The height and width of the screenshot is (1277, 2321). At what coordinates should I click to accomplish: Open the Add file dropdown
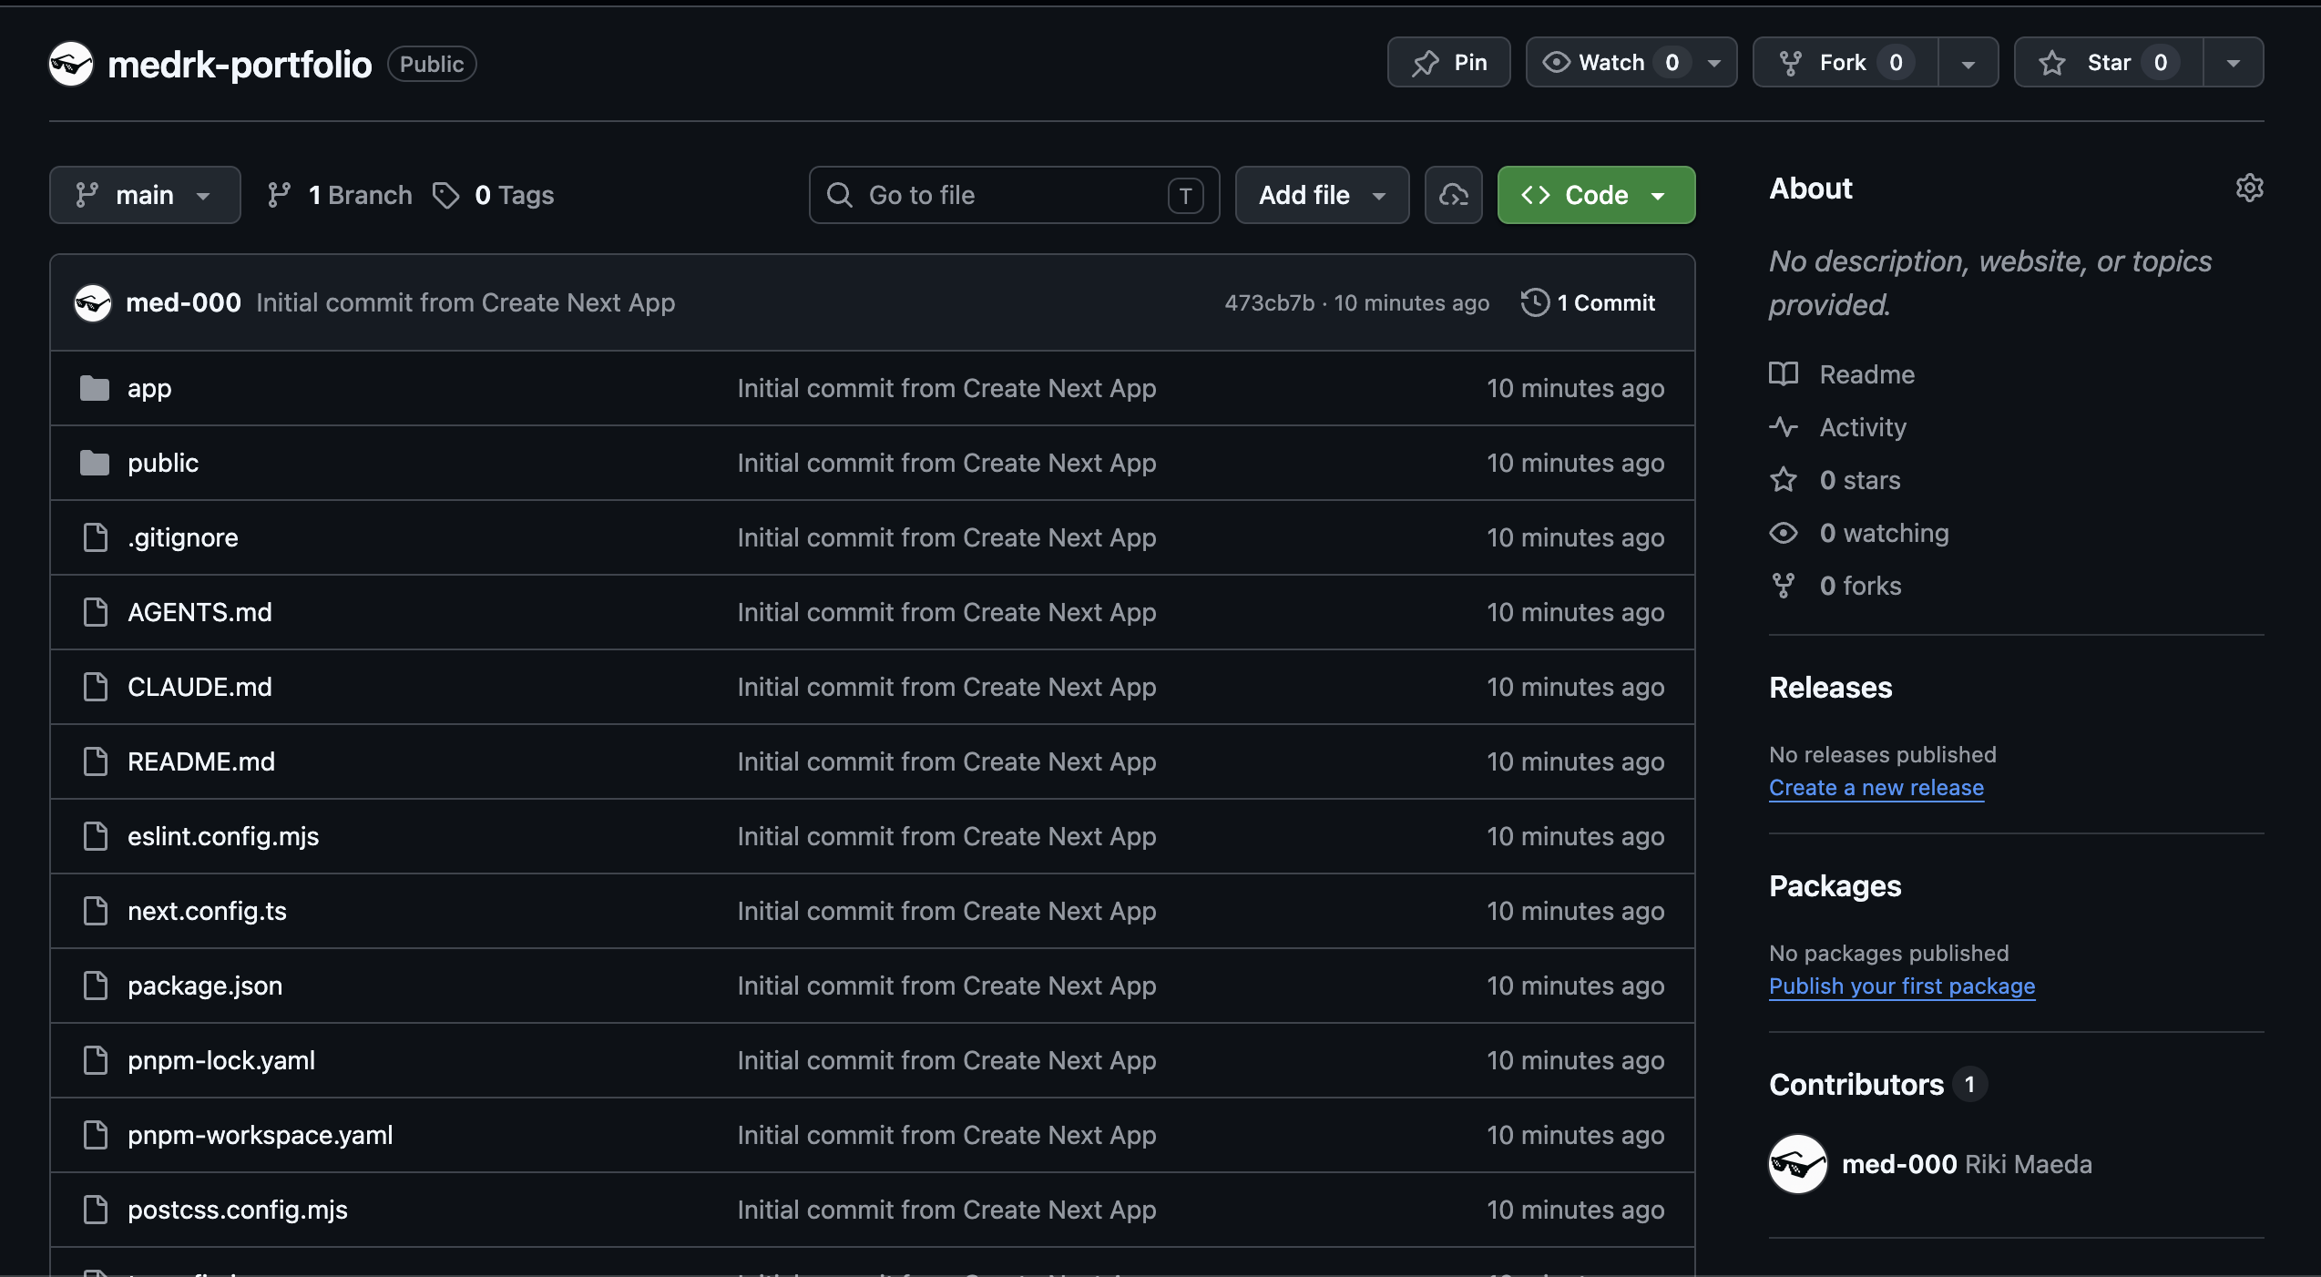pos(1322,195)
